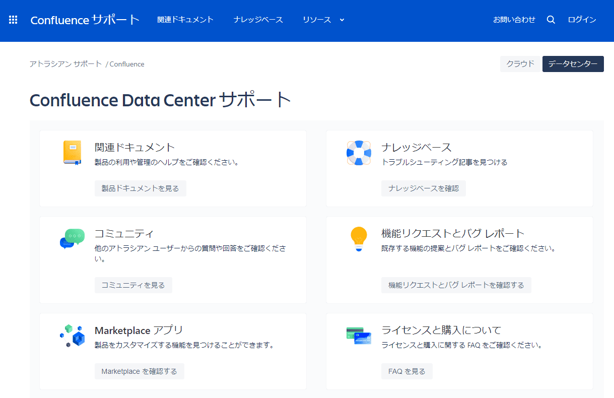Select the データセンター tab
The image size is (614, 398).
click(573, 64)
